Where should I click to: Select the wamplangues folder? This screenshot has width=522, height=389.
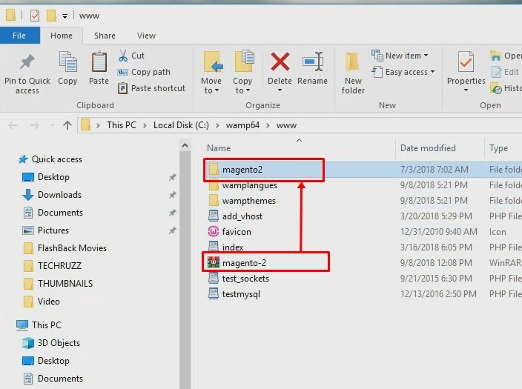[249, 185]
